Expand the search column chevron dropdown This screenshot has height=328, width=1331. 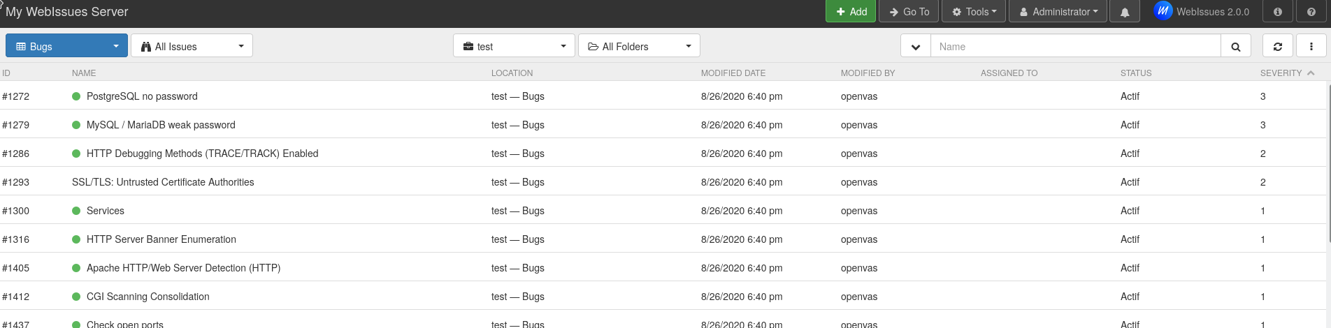click(x=916, y=47)
